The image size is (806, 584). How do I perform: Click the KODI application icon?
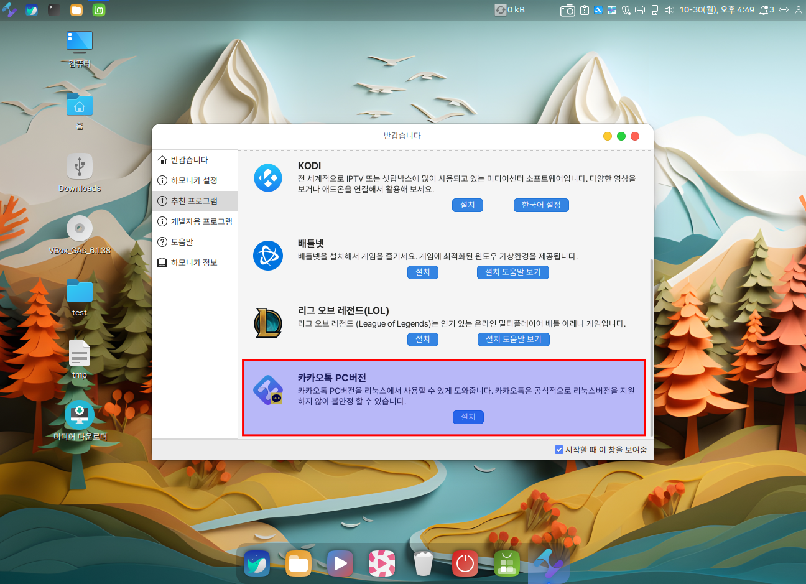(268, 178)
